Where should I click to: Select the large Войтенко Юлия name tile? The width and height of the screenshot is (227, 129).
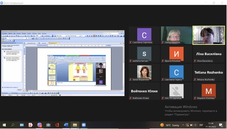tap(144, 91)
